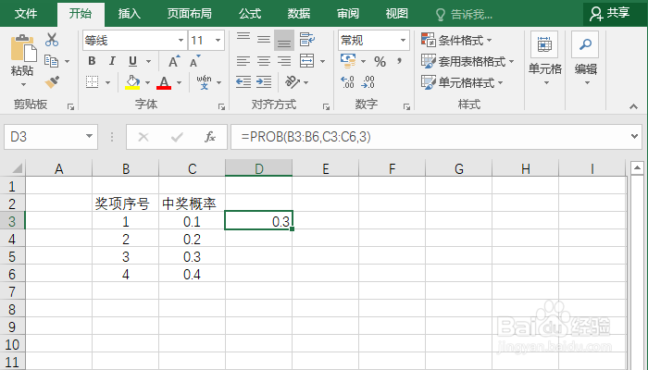Toggle Underline formatting
This screenshot has width=648, height=370.
click(x=132, y=61)
